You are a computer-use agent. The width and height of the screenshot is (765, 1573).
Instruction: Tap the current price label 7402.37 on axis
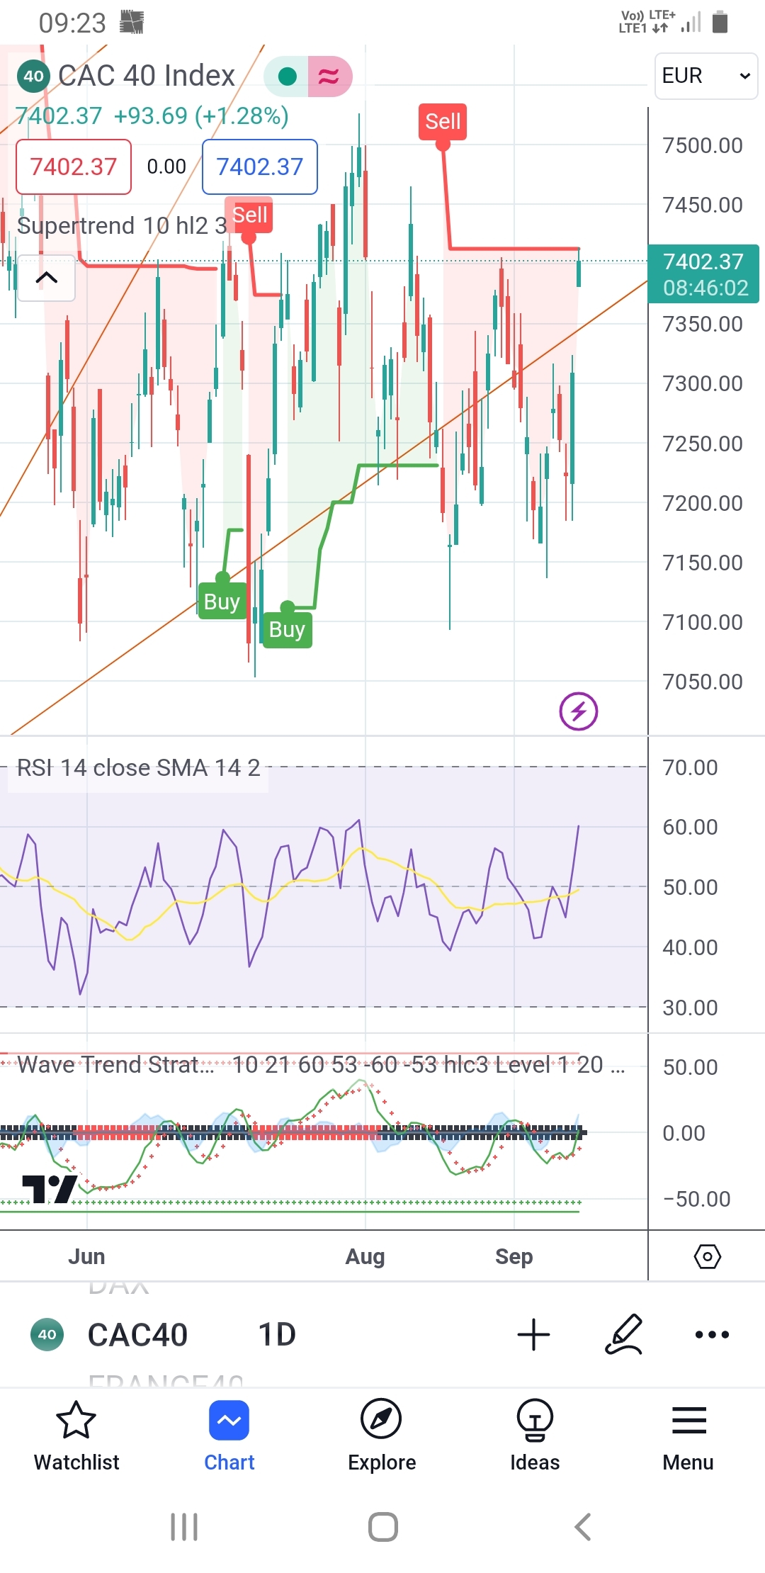pyautogui.click(x=704, y=274)
